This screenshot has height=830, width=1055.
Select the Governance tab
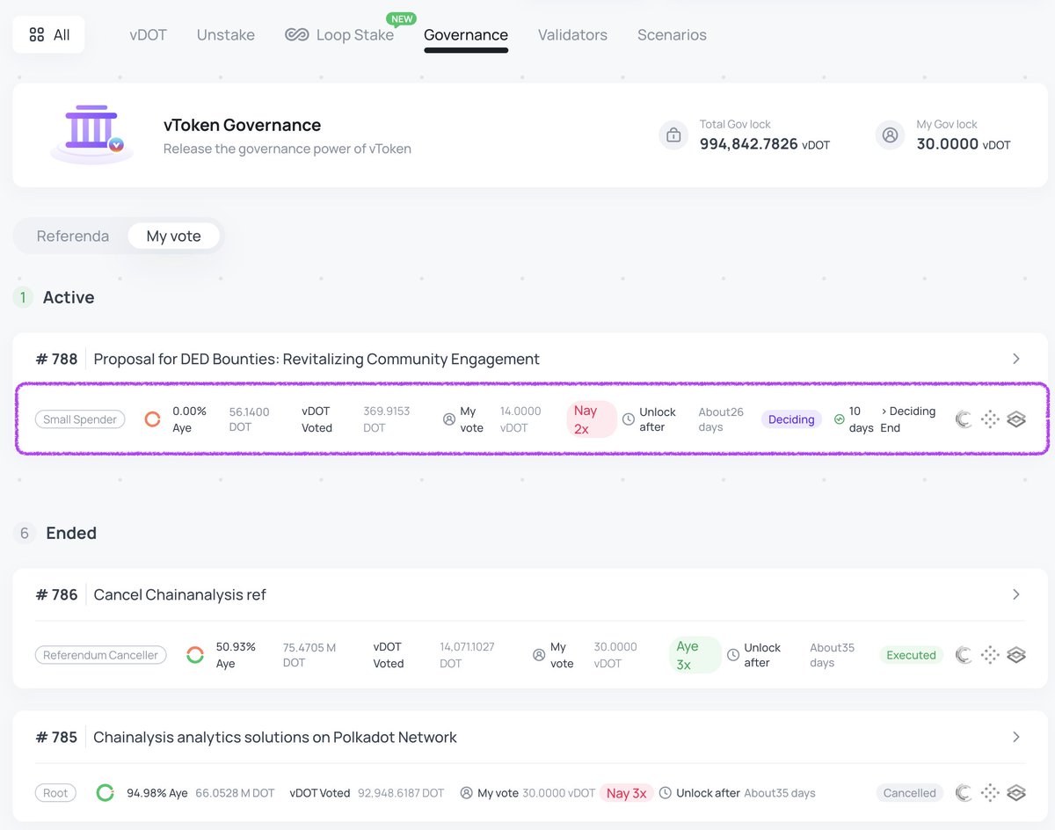coord(466,35)
